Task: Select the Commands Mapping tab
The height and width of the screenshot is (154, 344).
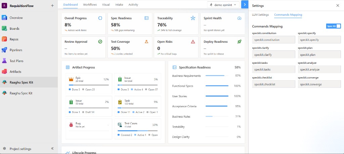Action: (288, 15)
